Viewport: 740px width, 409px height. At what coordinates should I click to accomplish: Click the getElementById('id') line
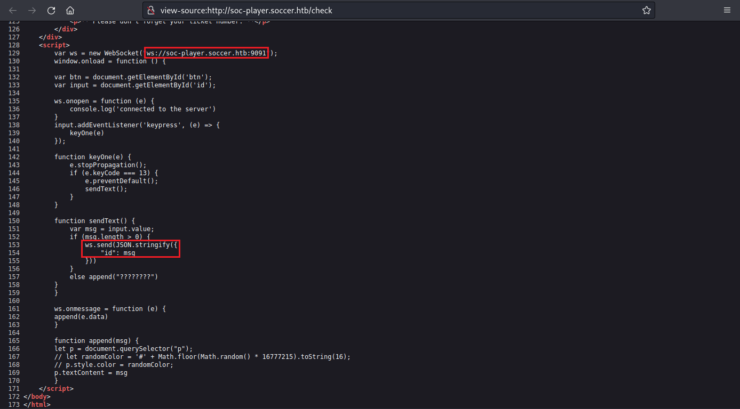135,85
